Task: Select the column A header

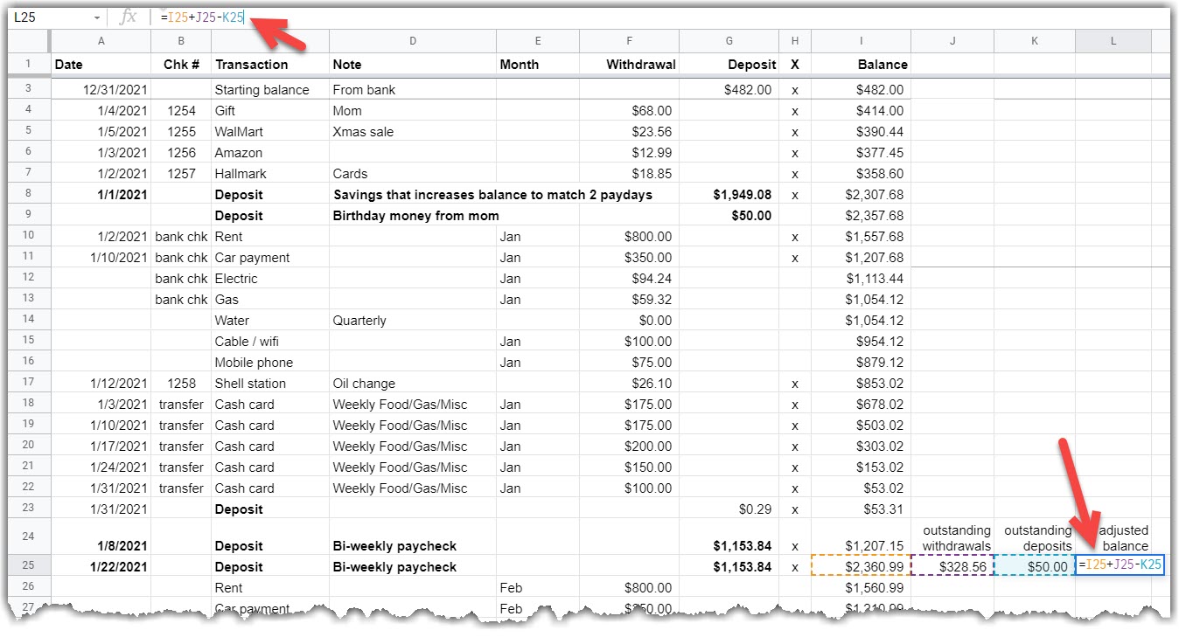Action: point(101,41)
